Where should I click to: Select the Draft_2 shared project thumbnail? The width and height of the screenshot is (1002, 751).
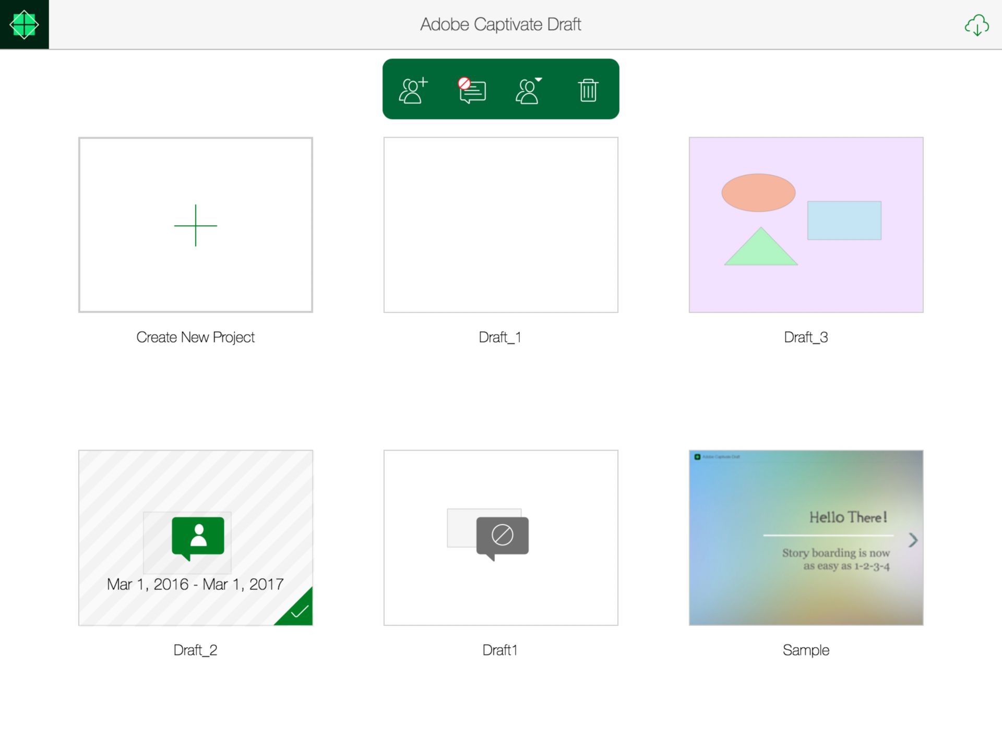pos(196,538)
